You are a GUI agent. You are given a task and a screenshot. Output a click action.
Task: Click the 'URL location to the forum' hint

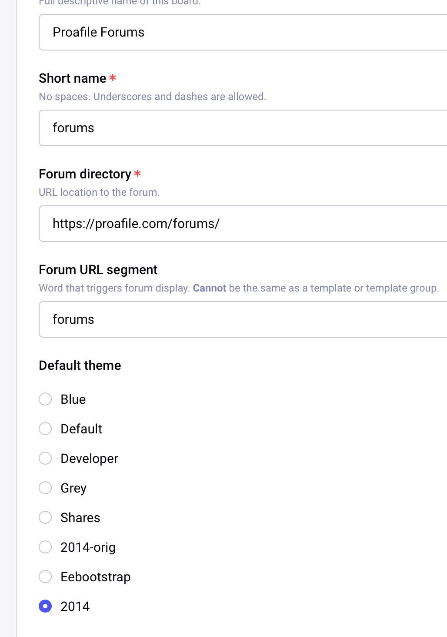99,192
